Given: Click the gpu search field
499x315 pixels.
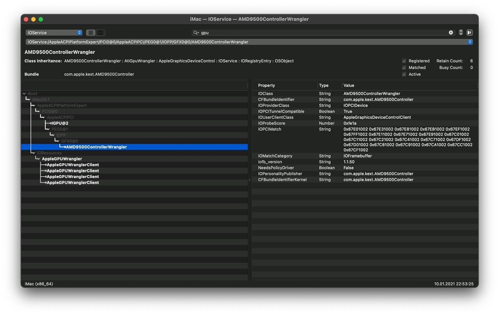Looking at the screenshot, I should click(x=324, y=33).
